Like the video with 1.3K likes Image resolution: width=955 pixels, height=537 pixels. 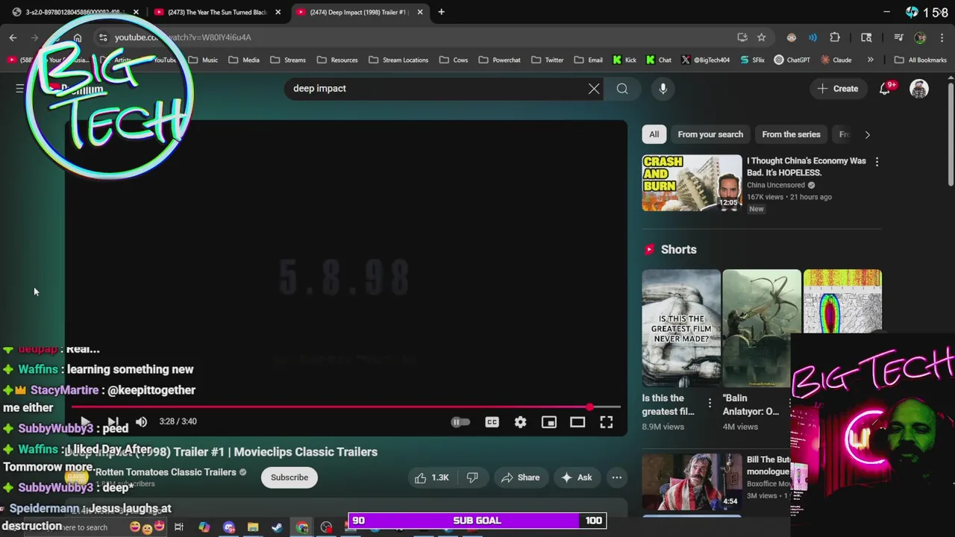point(432,477)
